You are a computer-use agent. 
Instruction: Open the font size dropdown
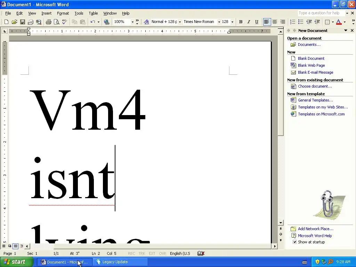(x=232, y=22)
